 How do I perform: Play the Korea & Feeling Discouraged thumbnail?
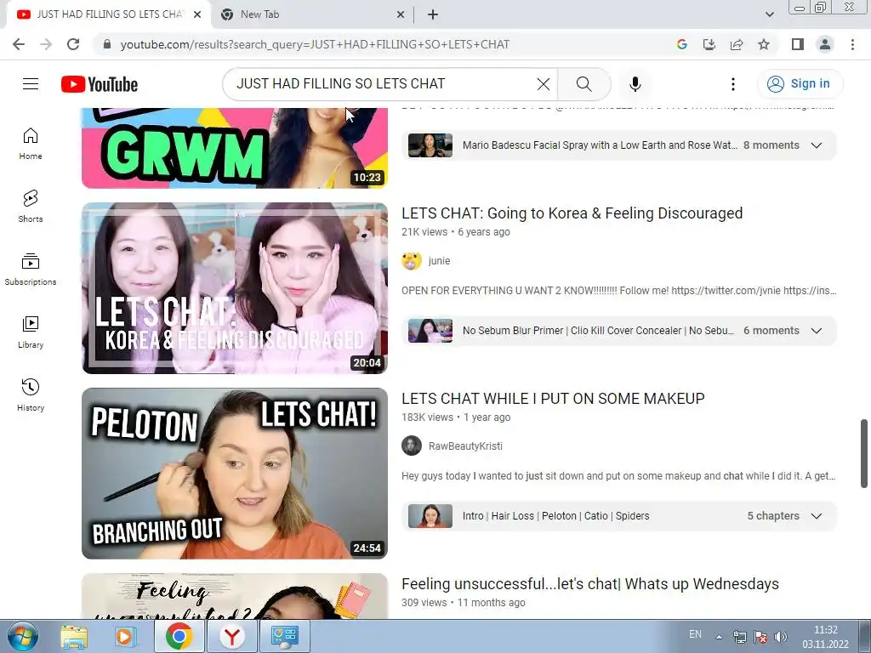235,288
